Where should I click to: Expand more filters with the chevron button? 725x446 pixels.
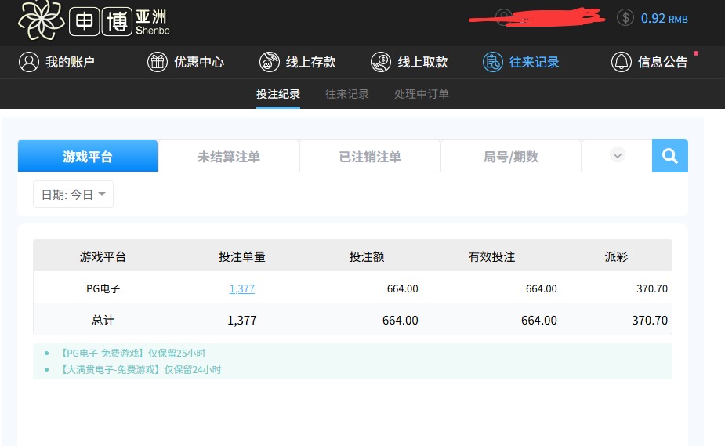[617, 156]
